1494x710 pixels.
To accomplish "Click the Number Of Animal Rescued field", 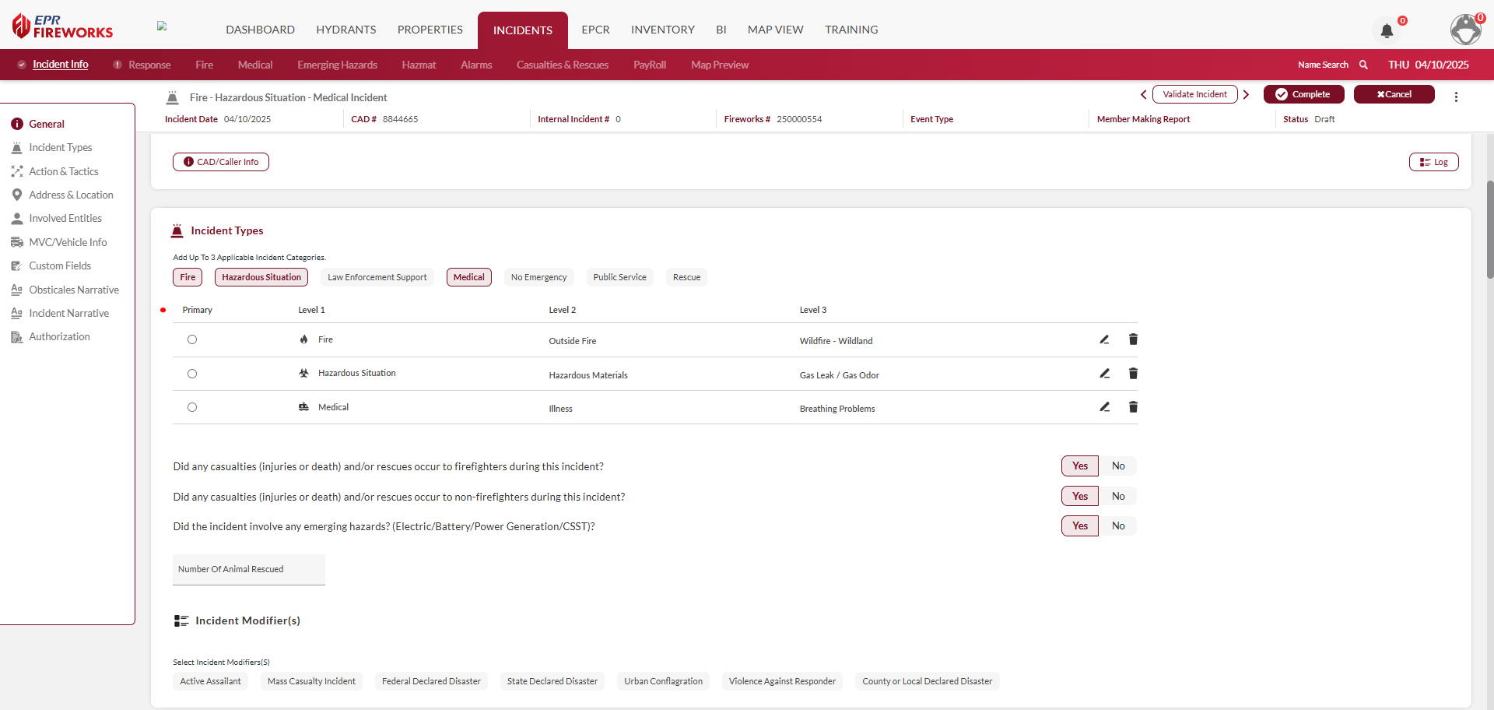I will coord(248,570).
